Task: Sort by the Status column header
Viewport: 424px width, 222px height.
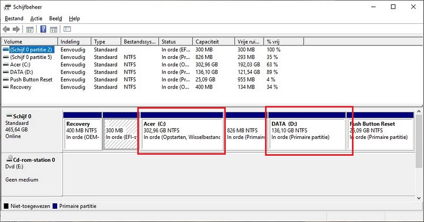Action: [176, 42]
